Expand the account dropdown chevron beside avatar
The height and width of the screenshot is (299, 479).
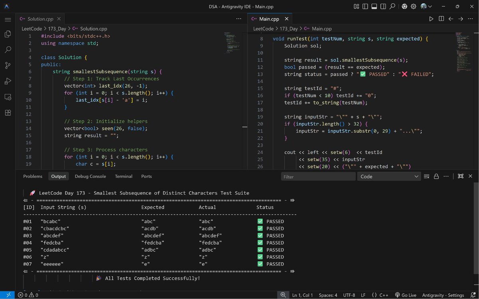tap(430, 6)
